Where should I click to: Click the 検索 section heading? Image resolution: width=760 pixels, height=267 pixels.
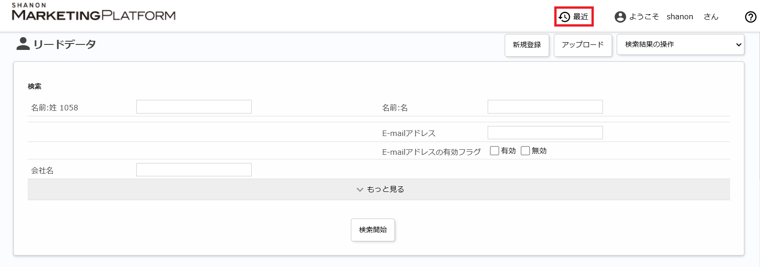34,86
